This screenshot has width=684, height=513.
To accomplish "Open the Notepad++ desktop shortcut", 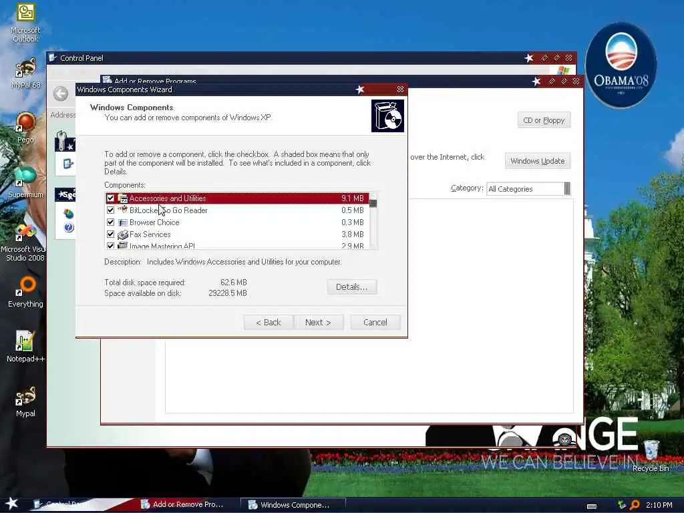I will point(25,347).
